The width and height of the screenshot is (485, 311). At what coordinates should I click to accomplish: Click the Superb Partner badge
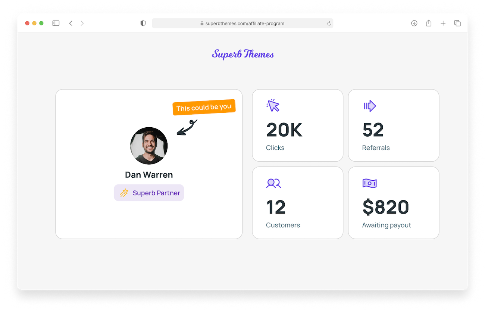149,193
